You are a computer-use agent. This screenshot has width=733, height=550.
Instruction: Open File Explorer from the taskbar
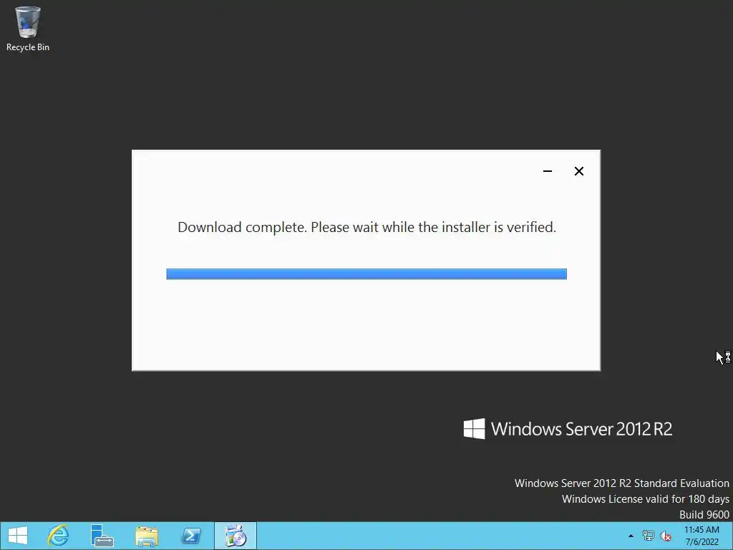pyautogui.click(x=146, y=536)
